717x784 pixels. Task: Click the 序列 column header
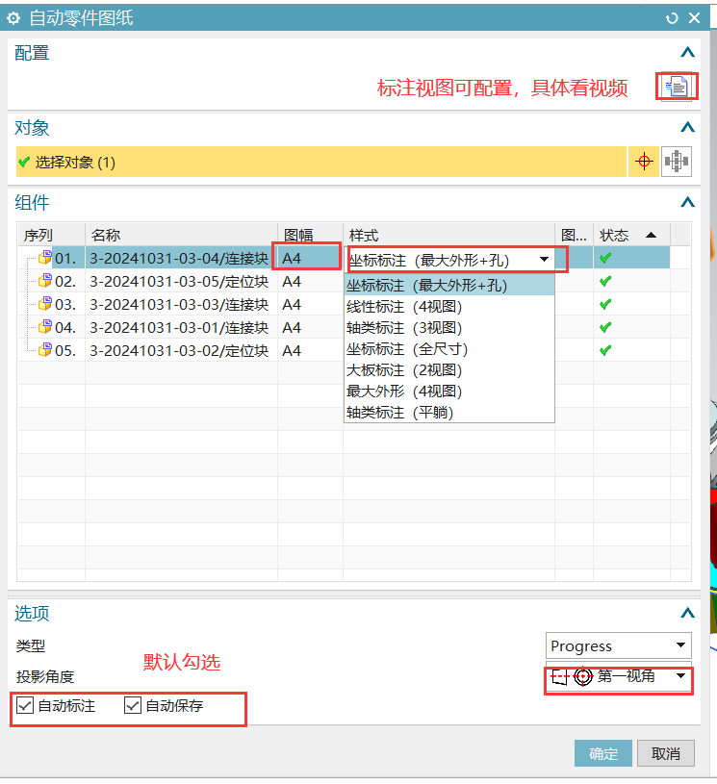coord(52,235)
